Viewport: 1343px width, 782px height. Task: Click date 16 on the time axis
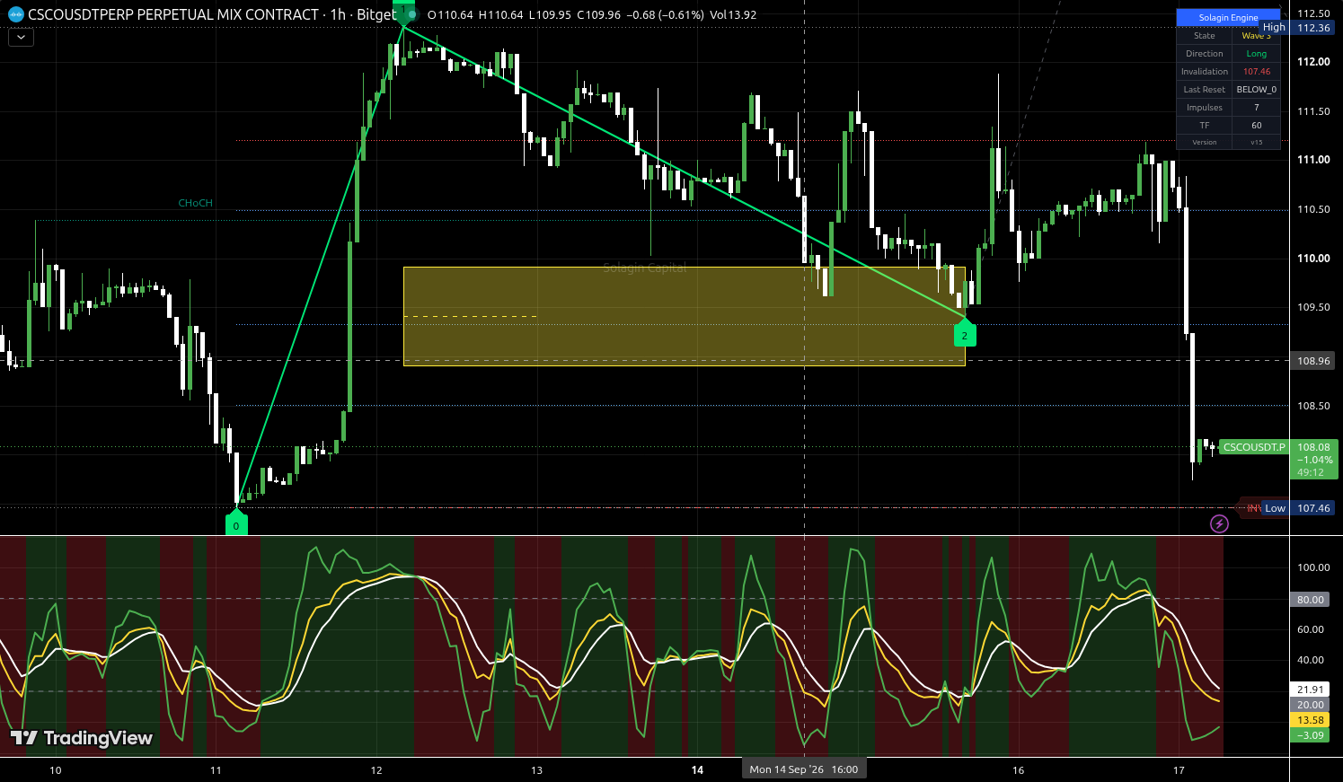point(1018,770)
